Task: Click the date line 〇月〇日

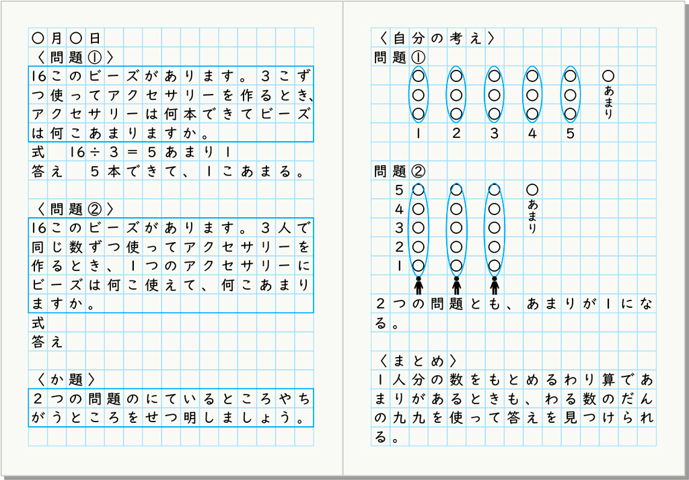Action: (x=66, y=38)
